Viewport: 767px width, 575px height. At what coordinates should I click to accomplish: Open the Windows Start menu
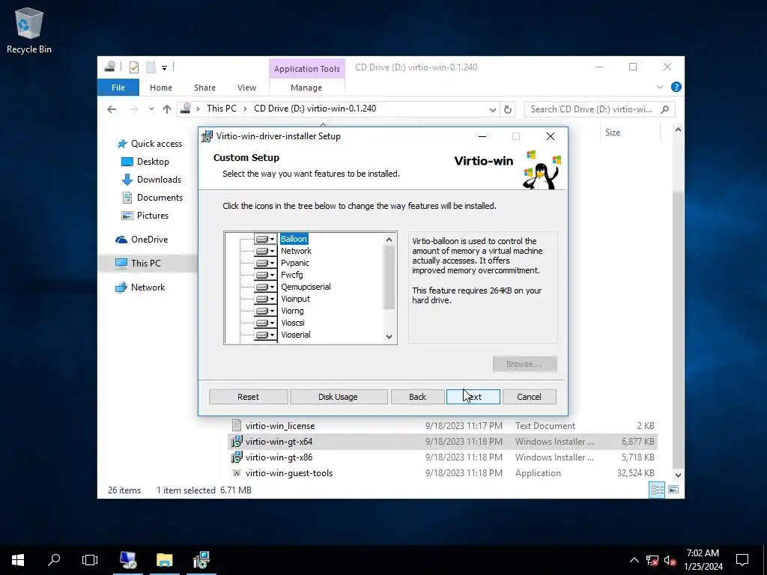click(x=18, y=560)
